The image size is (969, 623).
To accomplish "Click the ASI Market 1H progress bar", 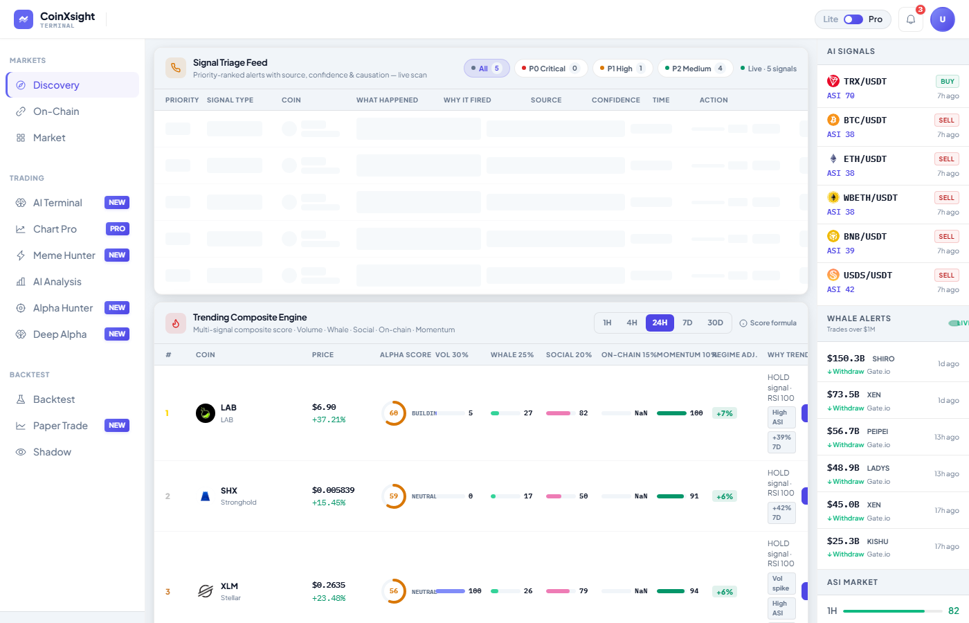I will pyautogui.click(x=891, y=611).
